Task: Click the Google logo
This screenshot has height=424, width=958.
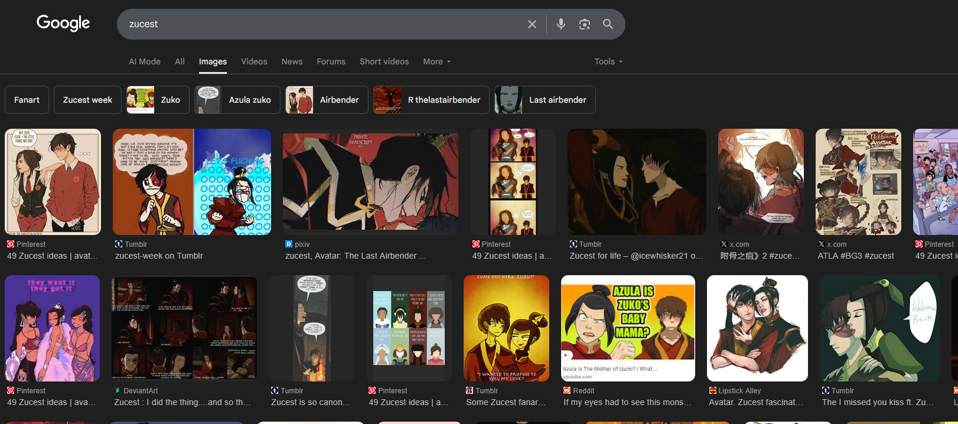Action: pos(63,23)
